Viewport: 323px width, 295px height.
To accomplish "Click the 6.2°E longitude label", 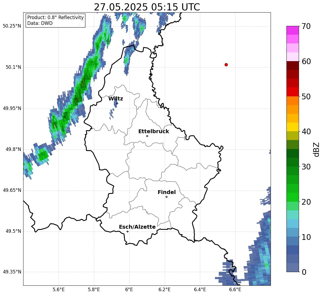I will 165,290.
